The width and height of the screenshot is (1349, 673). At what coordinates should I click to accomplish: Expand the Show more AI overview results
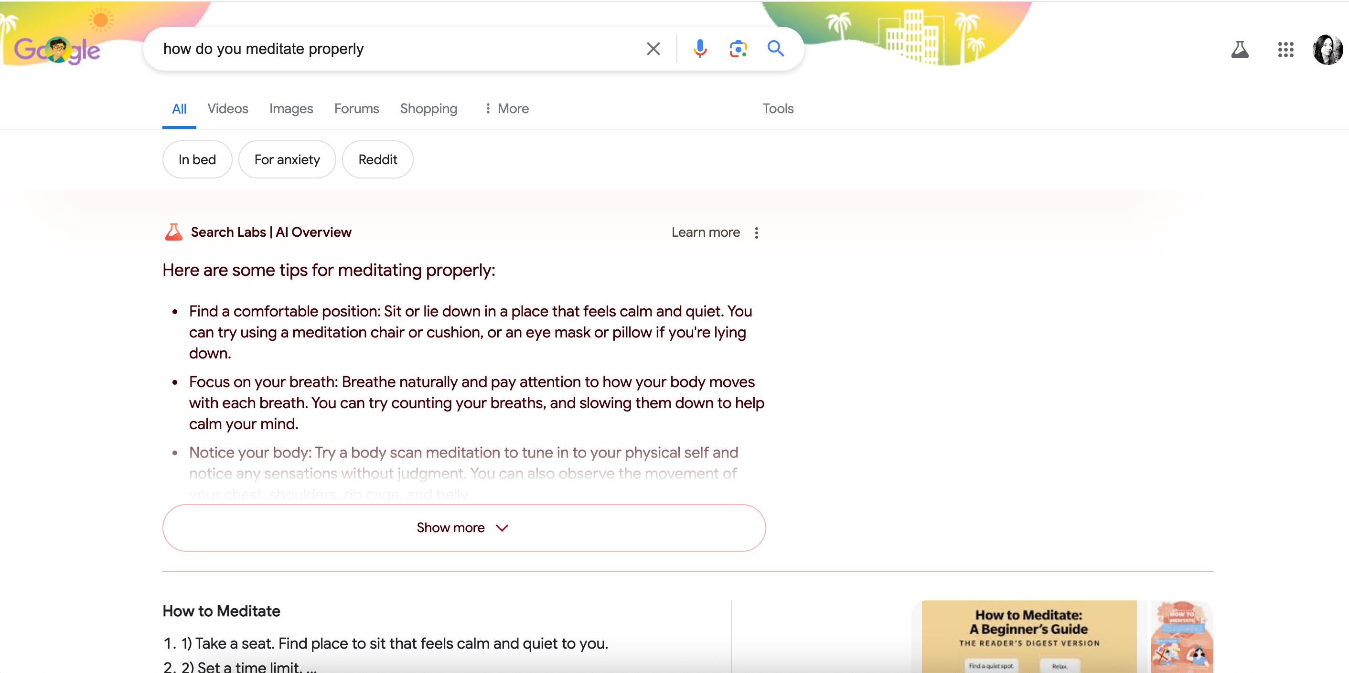(x=465, y=527)
